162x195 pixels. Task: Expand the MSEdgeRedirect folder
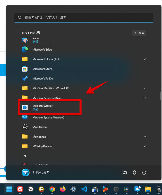coord(145,146)
